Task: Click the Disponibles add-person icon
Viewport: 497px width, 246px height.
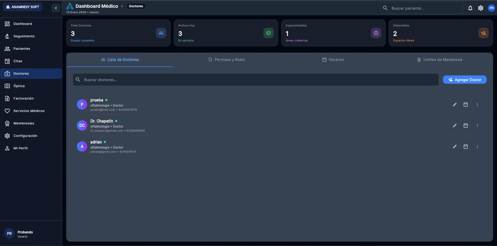Action: [x=484, y=33]
